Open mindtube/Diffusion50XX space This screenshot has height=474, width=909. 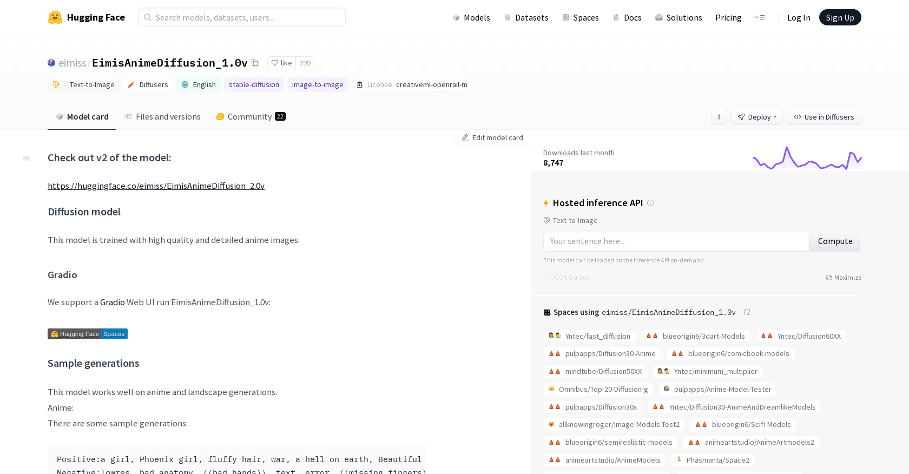595,371
